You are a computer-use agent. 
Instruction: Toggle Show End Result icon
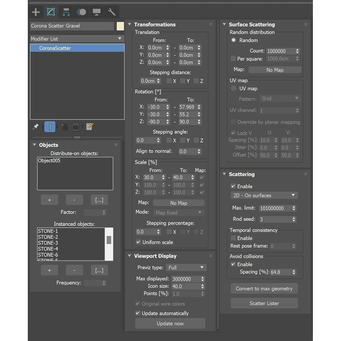[x=50, y=127]
